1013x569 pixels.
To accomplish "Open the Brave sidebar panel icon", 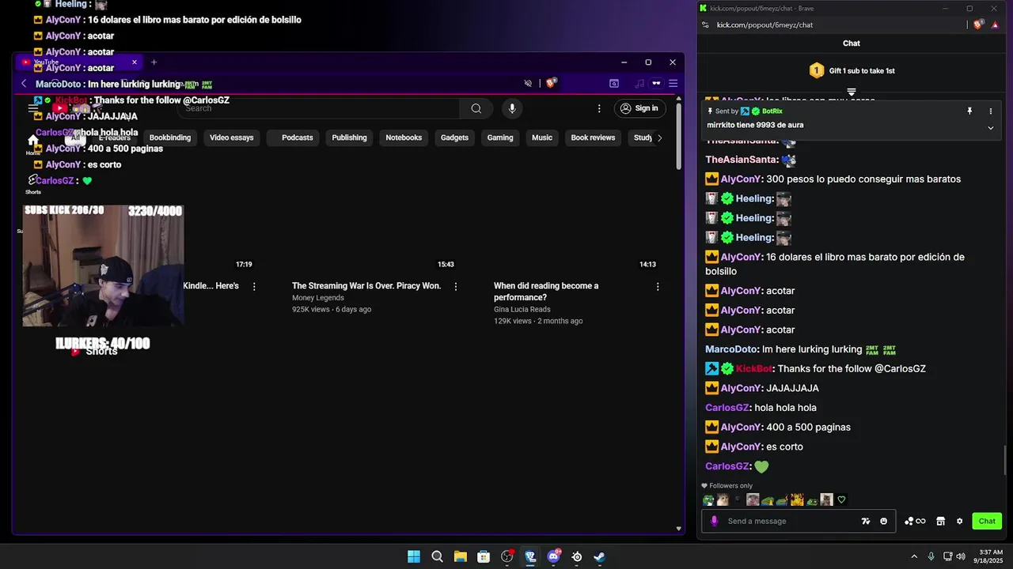I will [x=613, y=83].
